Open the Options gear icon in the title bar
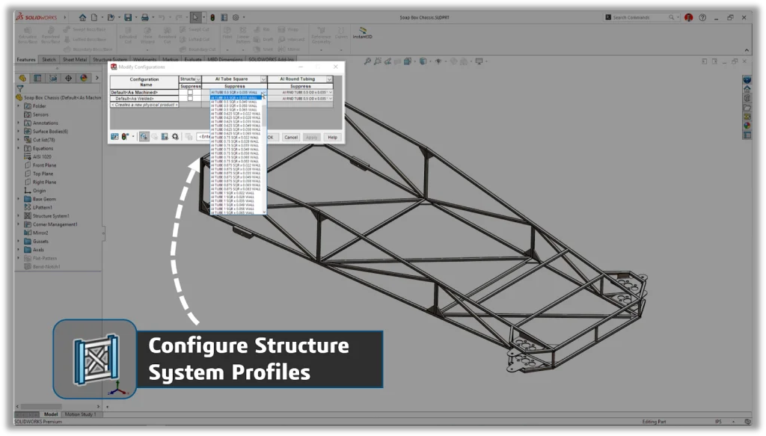Image resolution: width=766 pixels, height=436 pixels. pyautogui.click(x=236, y=17)
